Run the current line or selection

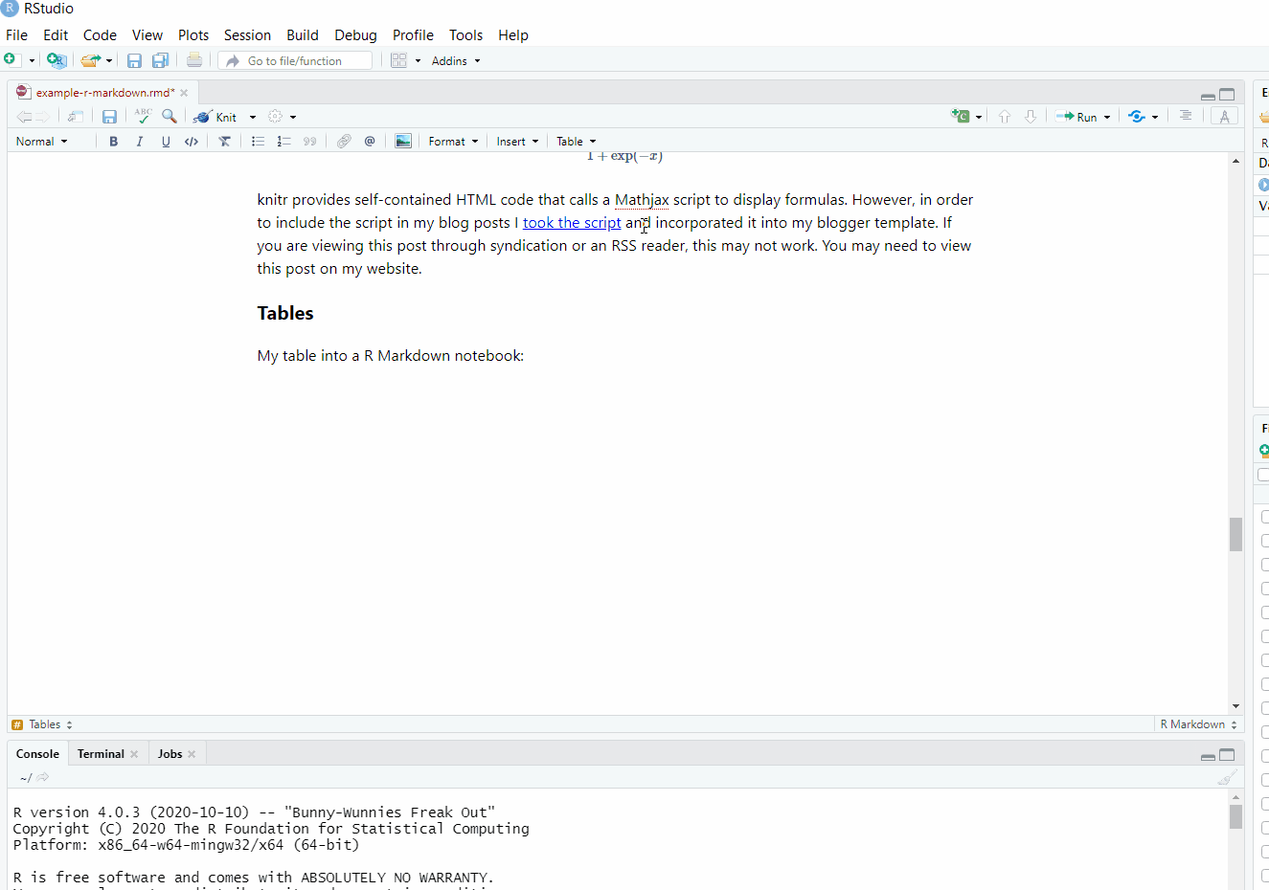[1076, 117]
